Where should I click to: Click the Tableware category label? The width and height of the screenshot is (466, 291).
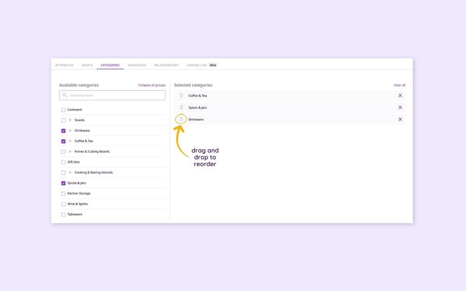pos(75,214)
